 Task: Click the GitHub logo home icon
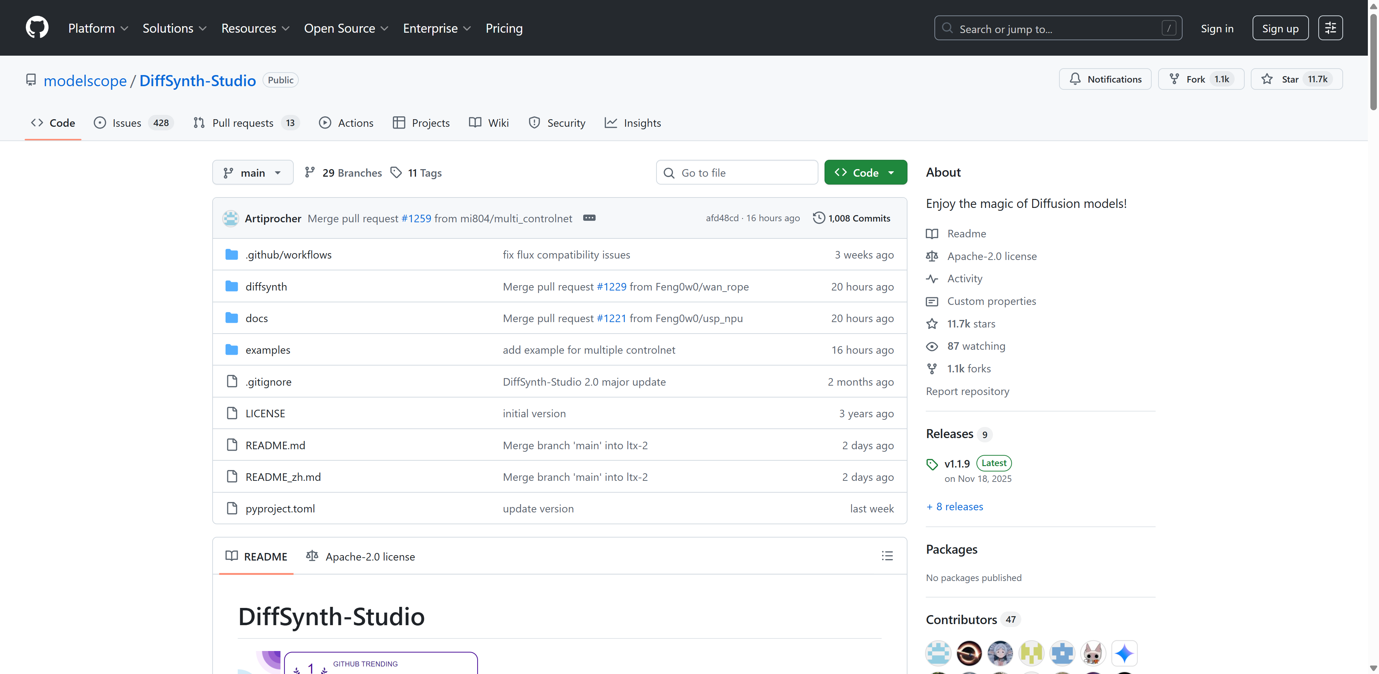[37, 28]
